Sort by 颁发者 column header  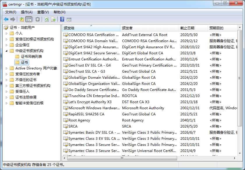pos(149,28)
